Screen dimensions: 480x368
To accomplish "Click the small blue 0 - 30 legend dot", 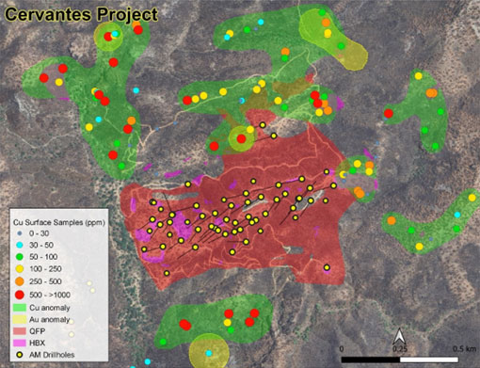I will click(20, 233).
